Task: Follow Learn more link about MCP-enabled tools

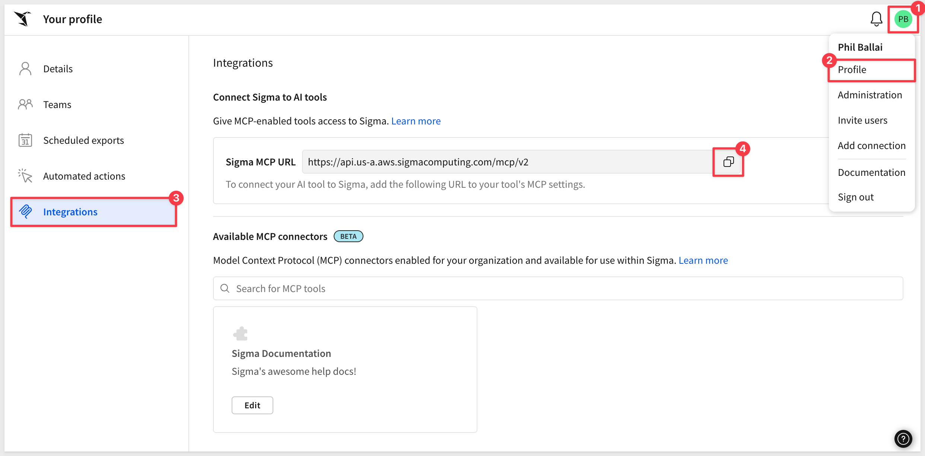Action: coord(416,121)
